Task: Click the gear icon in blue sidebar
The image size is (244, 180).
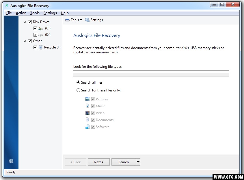Action: 11,161
